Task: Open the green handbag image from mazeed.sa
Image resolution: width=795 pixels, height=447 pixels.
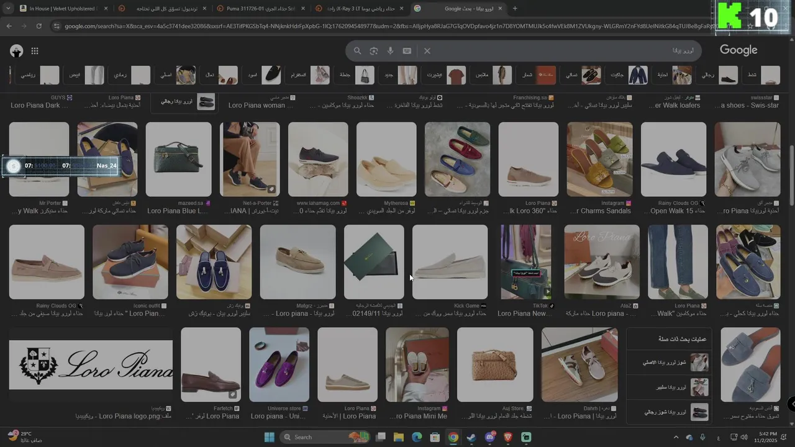Action: click(x=178, y=160)
